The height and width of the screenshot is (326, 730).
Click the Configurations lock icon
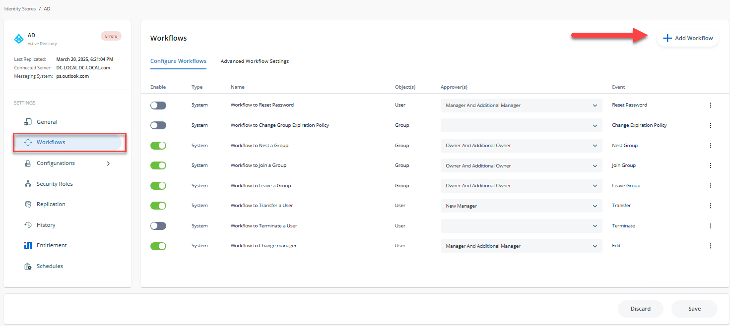pyautogui.click(x=28, y=163)
